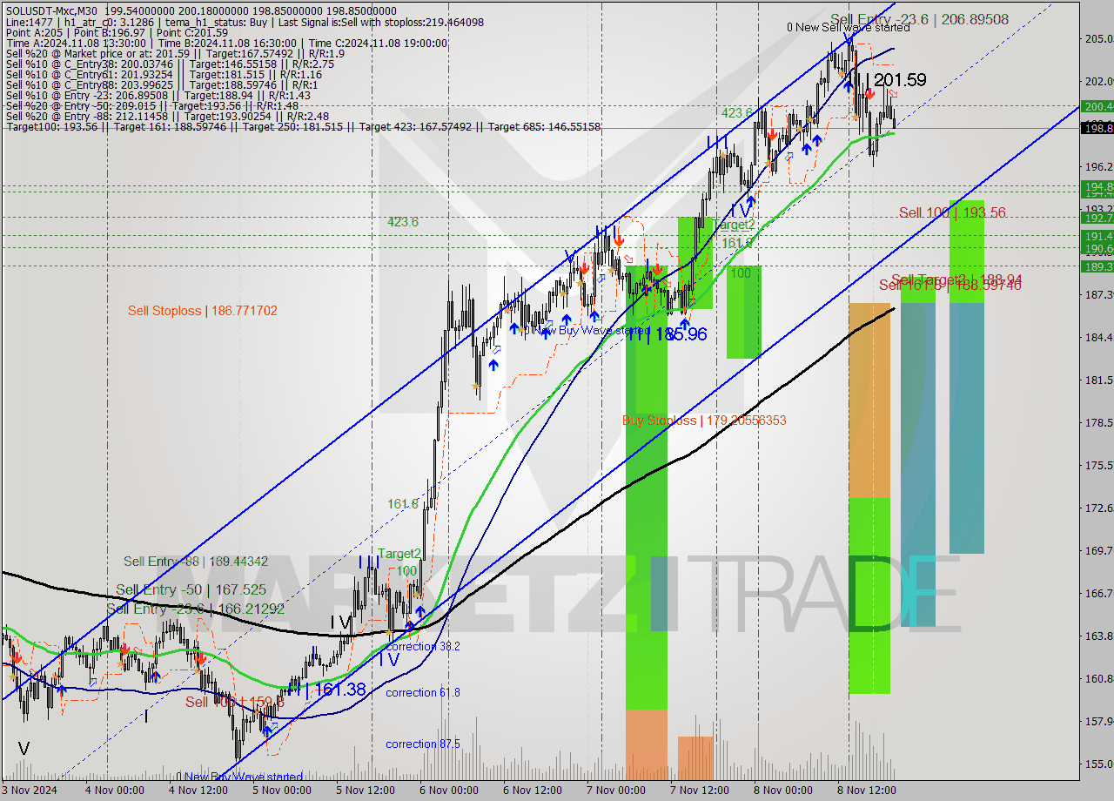Select the green 200.4 price tag
The height and width of the screenshot is (801, 1114).
click(x=1097, y=106)
